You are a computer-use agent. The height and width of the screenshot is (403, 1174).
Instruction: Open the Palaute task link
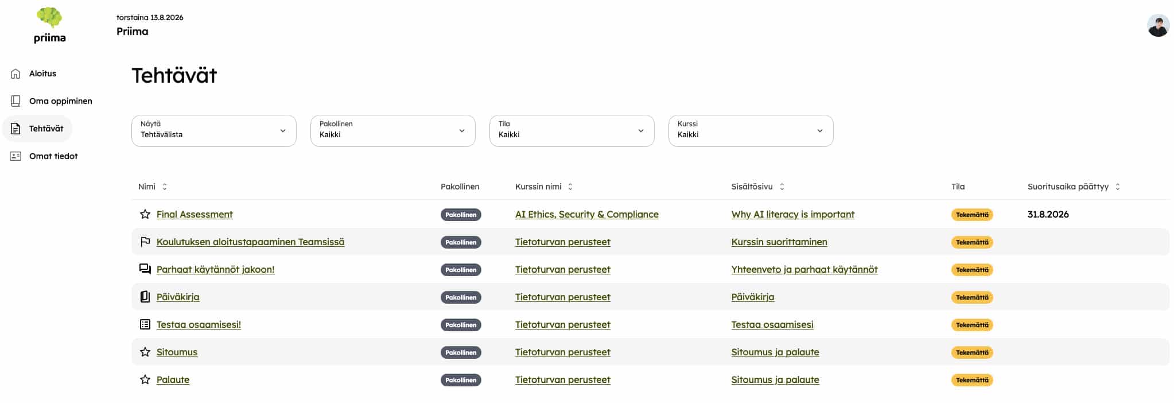tap(173, 379)
